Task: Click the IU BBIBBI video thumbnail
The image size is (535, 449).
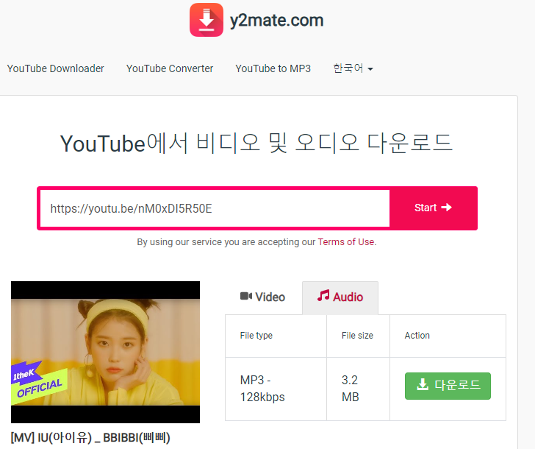Action: click(105, 352)
